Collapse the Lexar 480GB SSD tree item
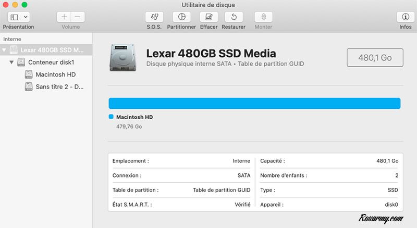 [x=5, y=50]
